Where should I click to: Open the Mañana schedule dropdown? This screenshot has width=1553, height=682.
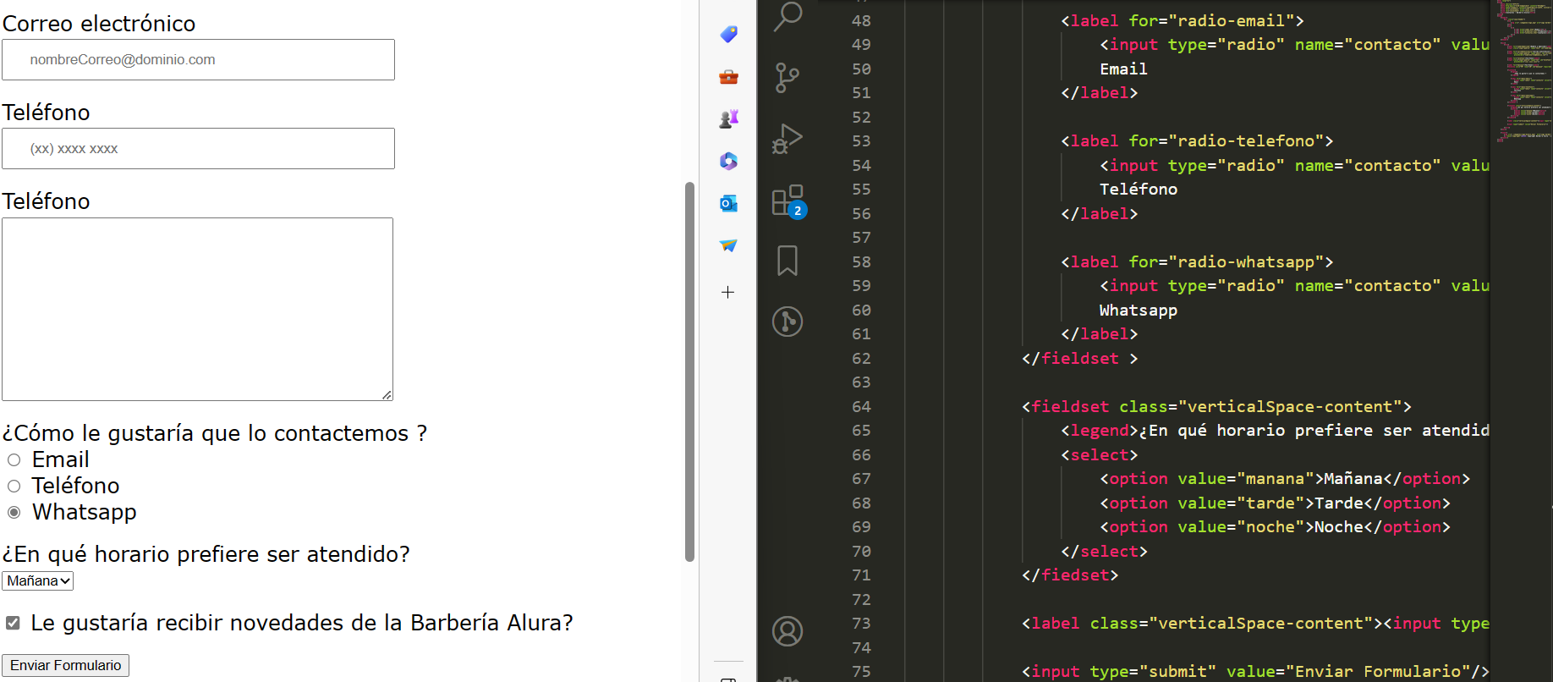38,581
